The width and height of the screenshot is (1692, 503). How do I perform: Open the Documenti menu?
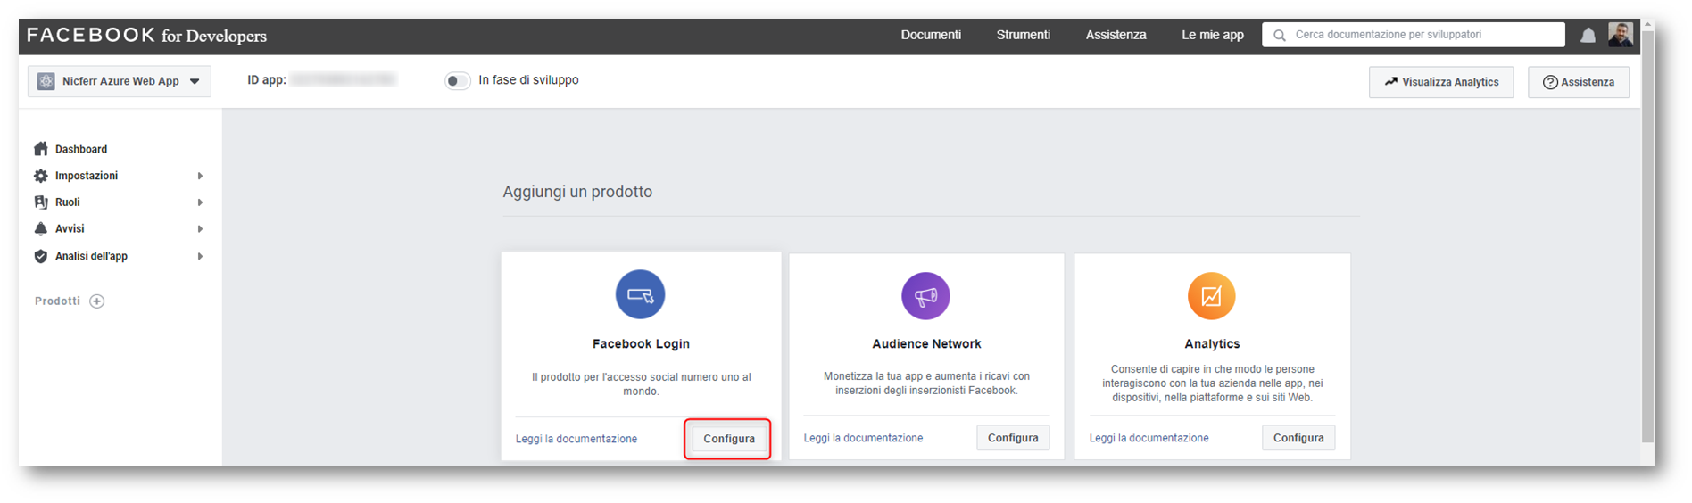click(931, 35)
